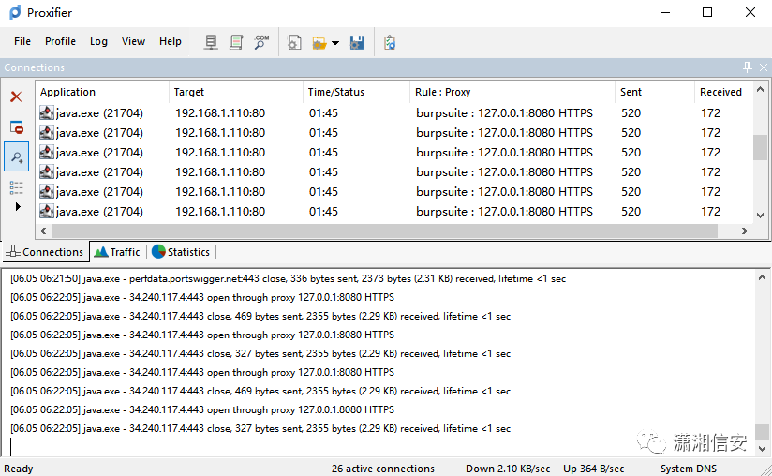Select the last visible java.exe connection row

tap(393, 212)
